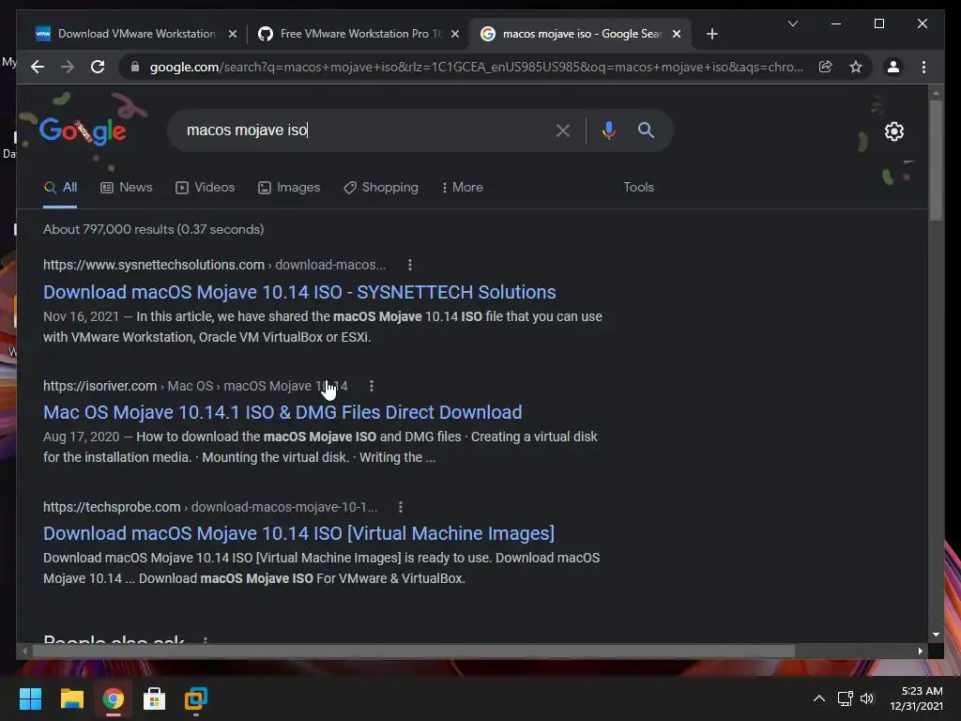Start voice search with microphone

click(608, 130)
